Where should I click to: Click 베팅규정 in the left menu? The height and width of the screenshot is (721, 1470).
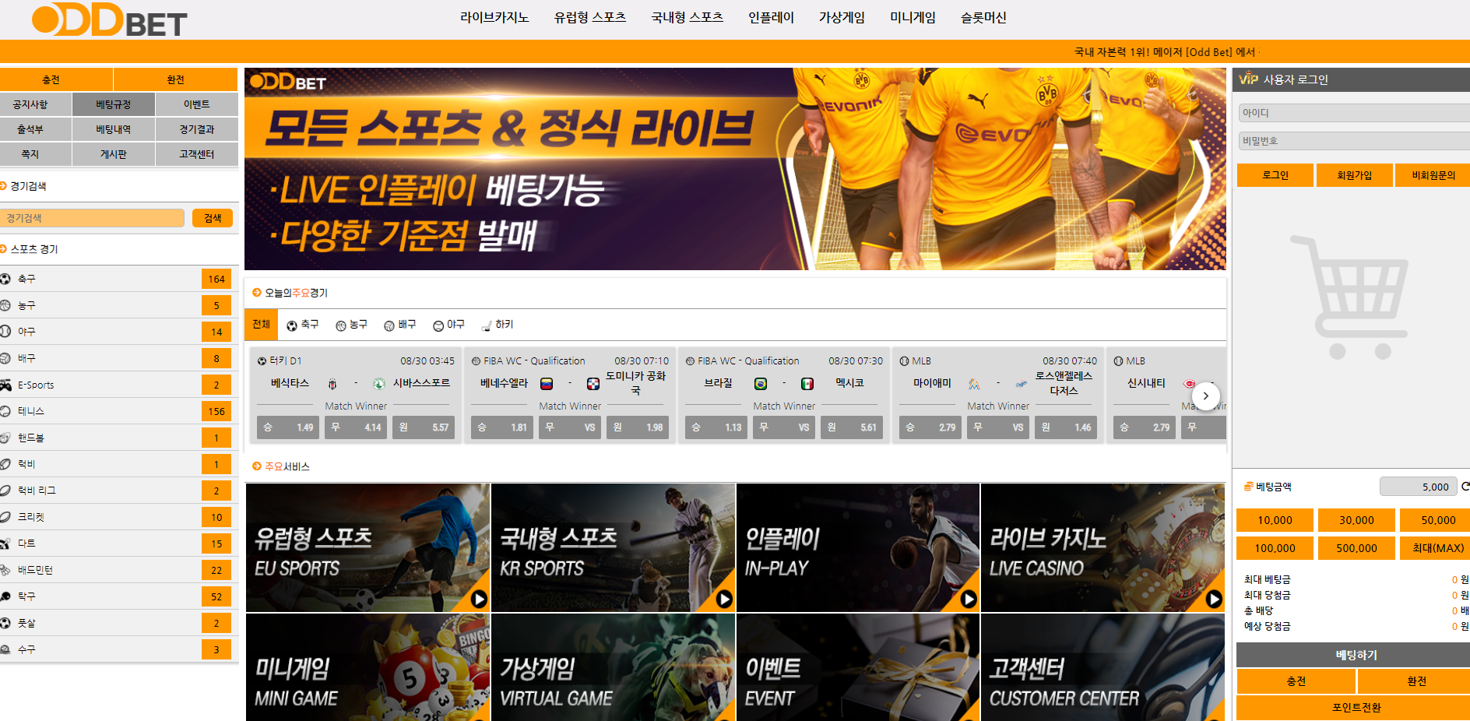coord(114,104)
